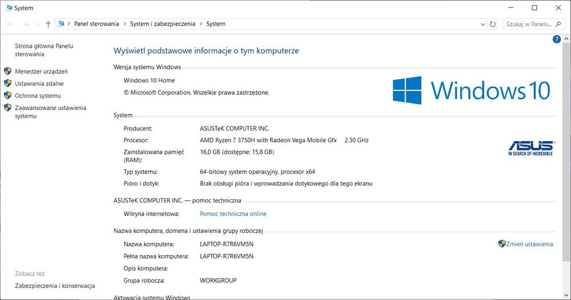Screen dimensions: 571x300
Task: Click the shield icon beside Zmień ustawienia
Action: pos(502,244)
